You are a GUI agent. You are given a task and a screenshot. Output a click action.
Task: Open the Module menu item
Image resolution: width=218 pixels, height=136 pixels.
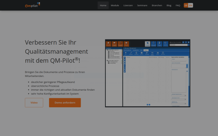point(115,5)
